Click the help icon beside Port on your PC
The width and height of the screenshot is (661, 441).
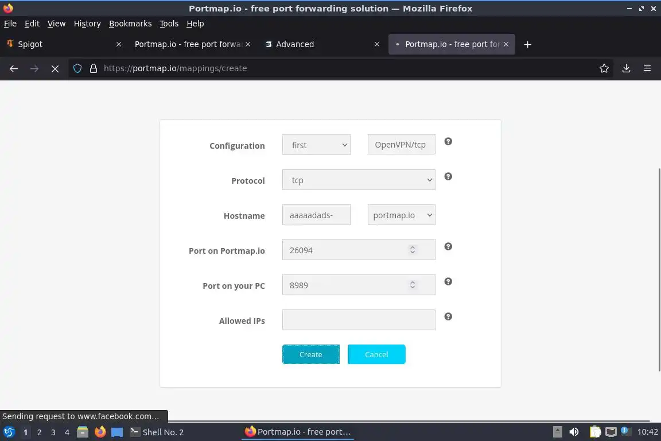(448, 281)
